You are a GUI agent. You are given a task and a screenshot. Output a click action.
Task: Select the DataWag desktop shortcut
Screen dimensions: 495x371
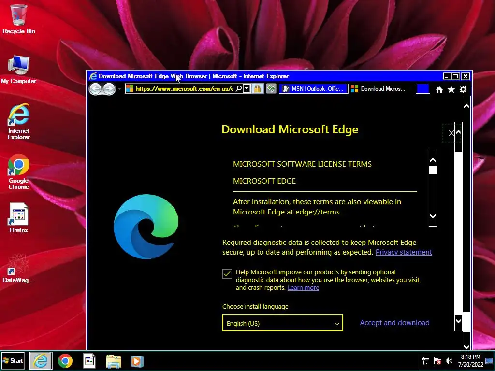[x=19, y=268]
